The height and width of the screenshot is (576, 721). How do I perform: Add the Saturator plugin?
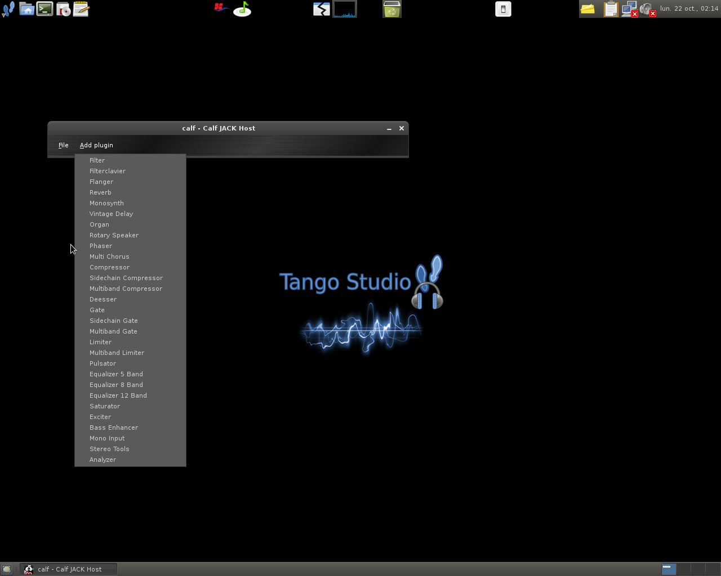coord(130,406)
